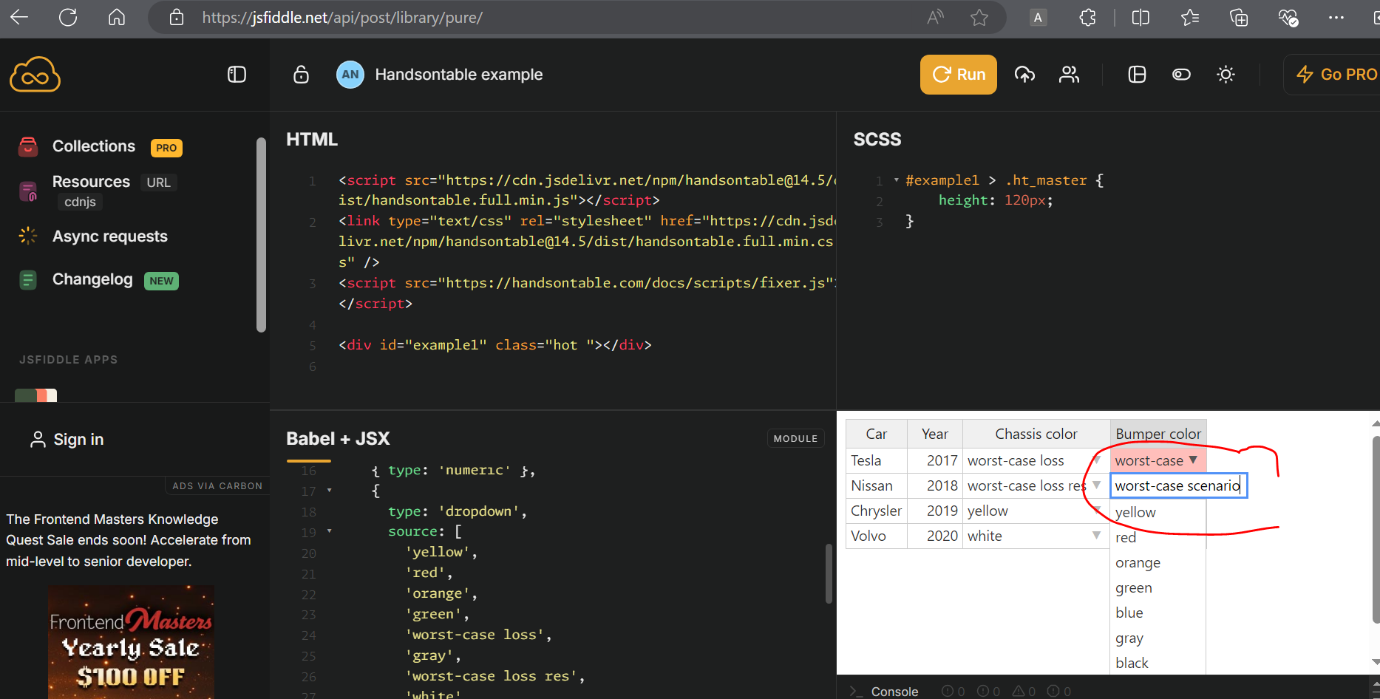Choose green from the bumper color list
Viewport: 1380px width, 699px height.
(x=1158, y=587)
